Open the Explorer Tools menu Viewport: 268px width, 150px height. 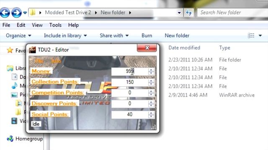pos(55,25)
